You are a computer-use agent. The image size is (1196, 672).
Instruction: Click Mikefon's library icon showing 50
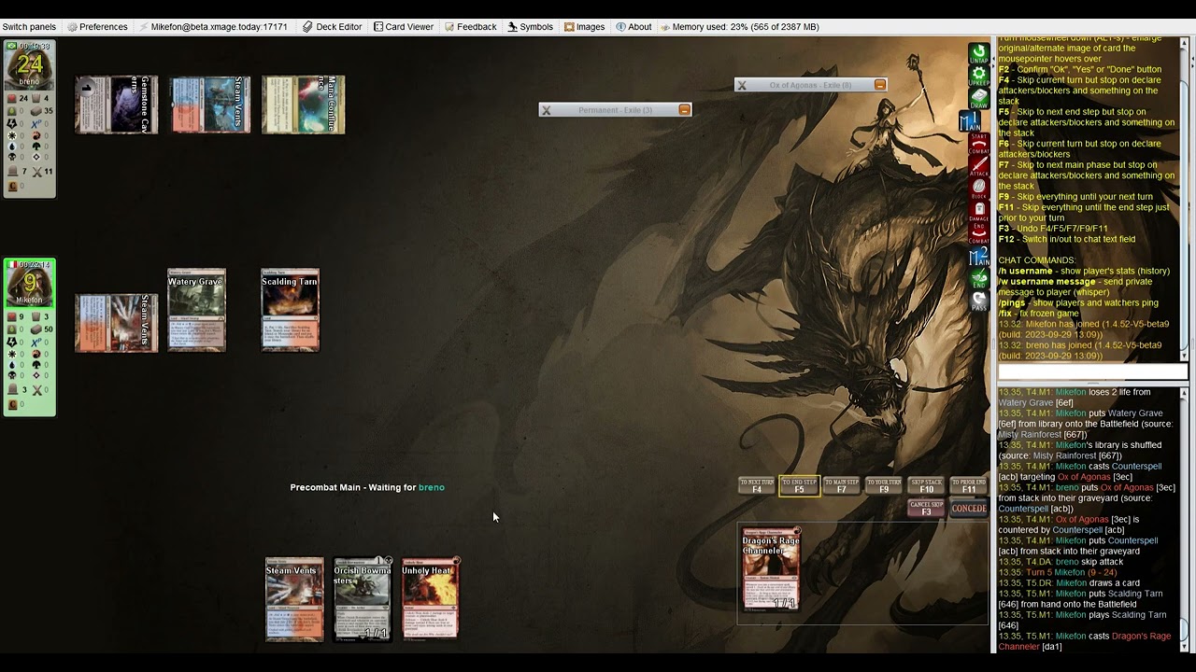(x=37, y=329)
